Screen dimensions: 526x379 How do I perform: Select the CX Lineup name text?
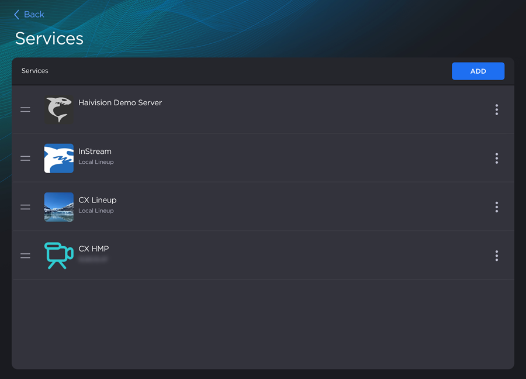(97, 199)
